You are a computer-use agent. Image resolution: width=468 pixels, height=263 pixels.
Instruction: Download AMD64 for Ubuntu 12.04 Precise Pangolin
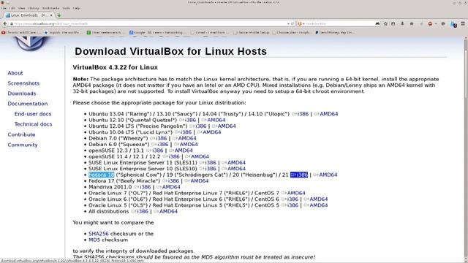[x=224, y=126]
